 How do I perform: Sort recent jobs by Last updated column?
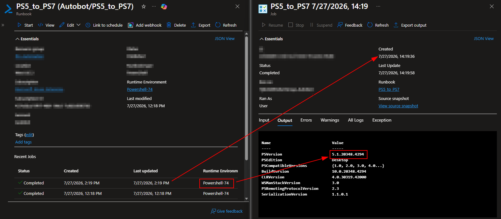click(x=146, y=171)
